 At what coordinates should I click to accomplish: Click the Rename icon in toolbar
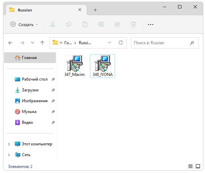pos(101,25)
